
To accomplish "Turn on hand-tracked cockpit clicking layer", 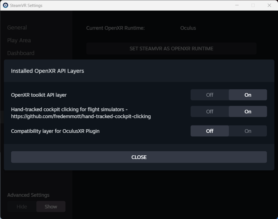I will 248,112.
